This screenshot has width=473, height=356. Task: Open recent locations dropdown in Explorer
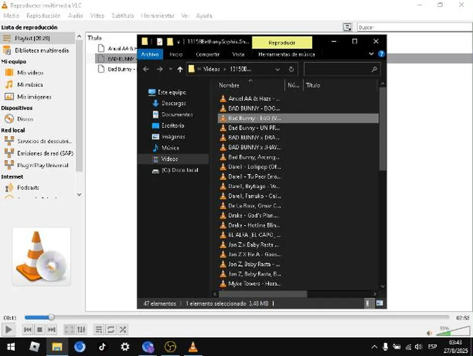pos(171,69)
